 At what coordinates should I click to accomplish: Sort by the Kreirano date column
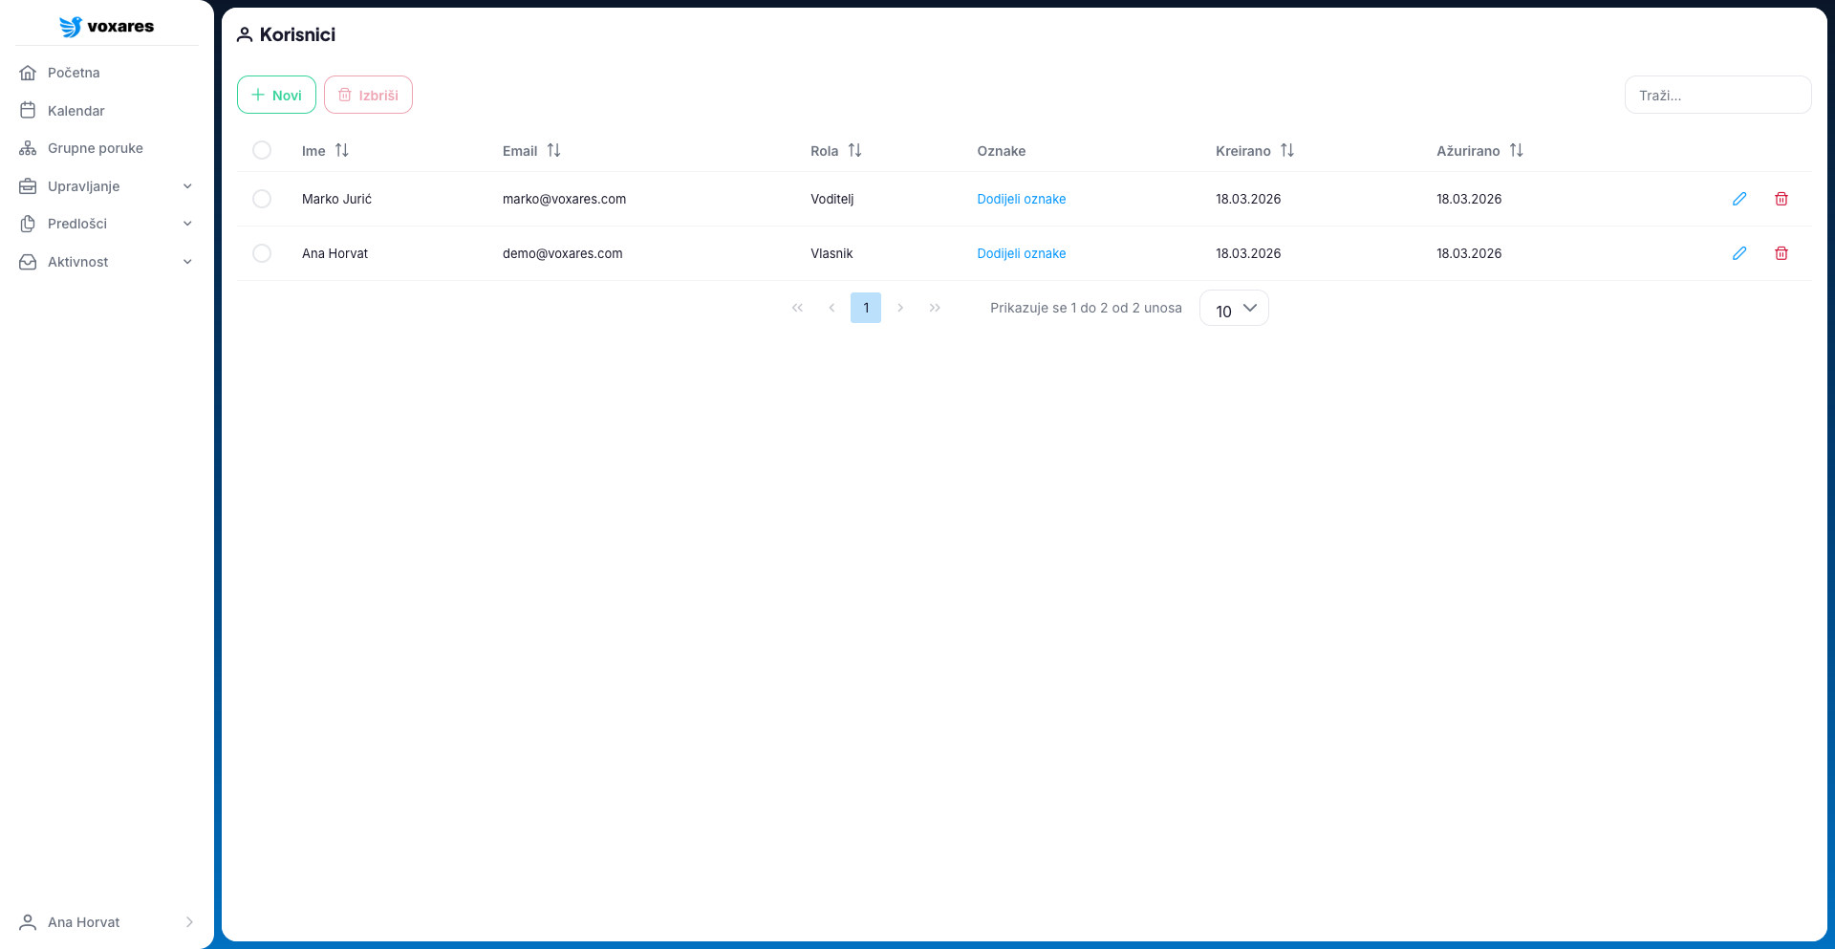click(1286, 151)
